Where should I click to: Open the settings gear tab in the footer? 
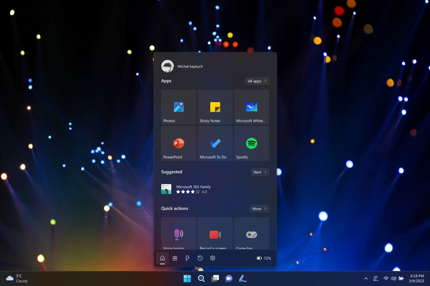pos(212,258)
